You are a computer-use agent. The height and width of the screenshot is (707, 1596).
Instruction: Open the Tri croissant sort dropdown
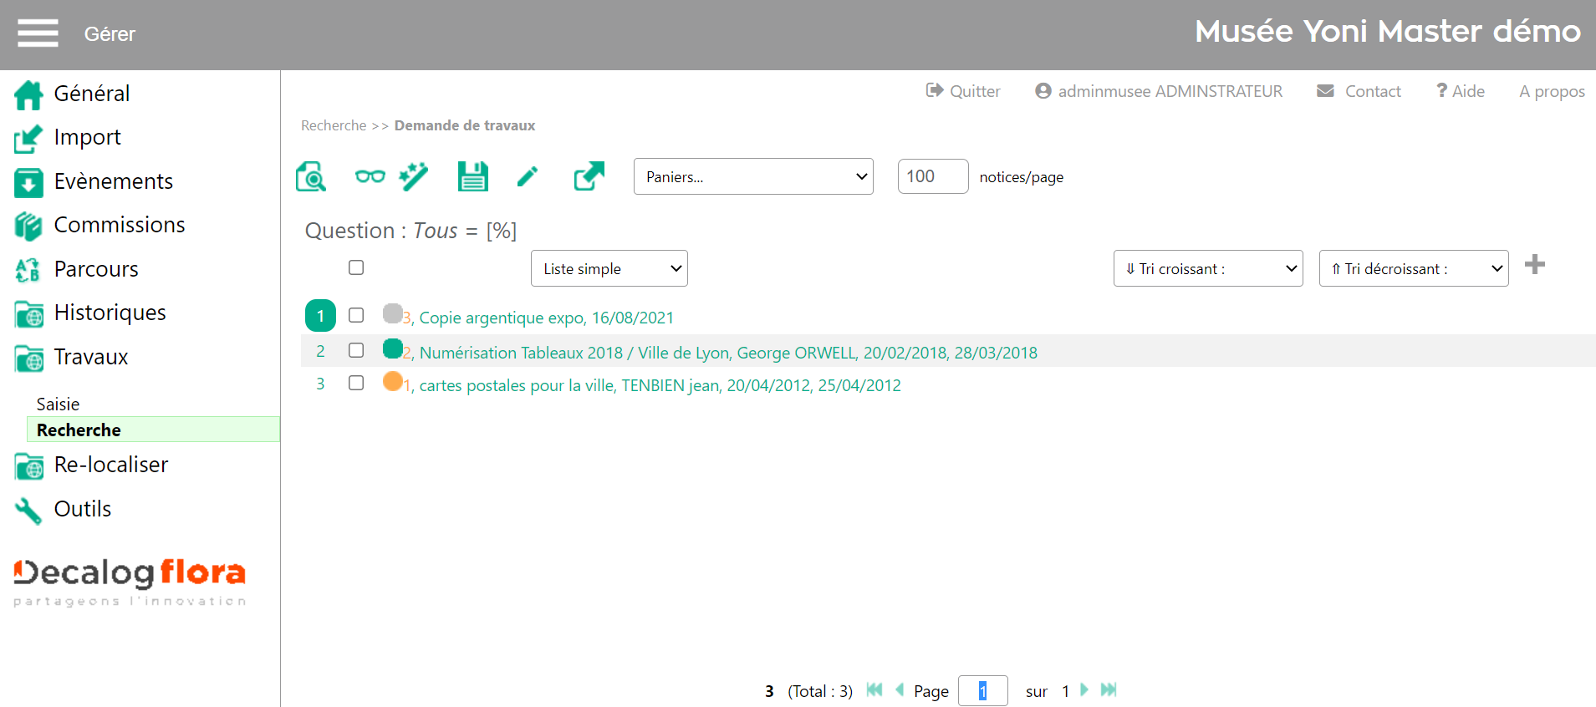pos(1207,268)
